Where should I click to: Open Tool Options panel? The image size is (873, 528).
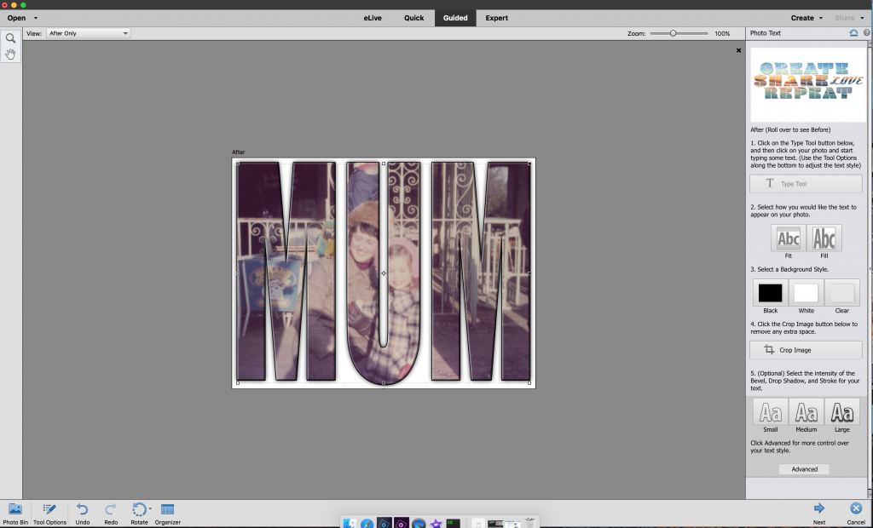click(x=49, y=514)
